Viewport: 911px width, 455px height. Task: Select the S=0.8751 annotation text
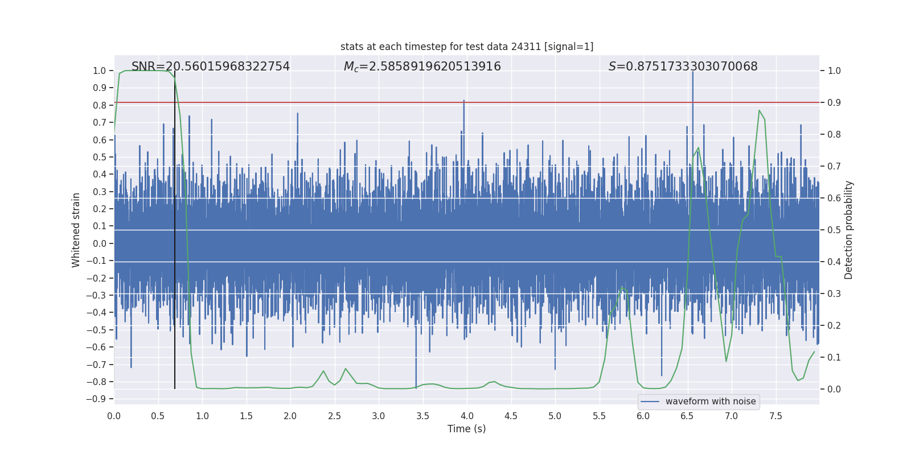pyautogui.click(x=683, y=67)
